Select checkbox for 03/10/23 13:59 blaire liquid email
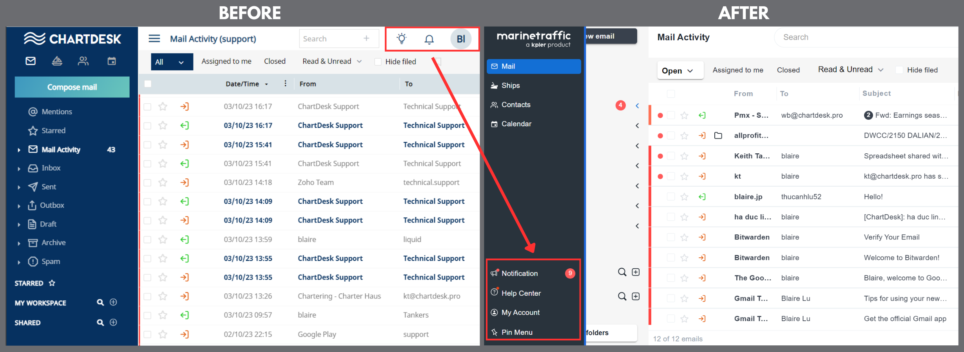The height and width of the screenshot is (352, 964). coord(147,240)
